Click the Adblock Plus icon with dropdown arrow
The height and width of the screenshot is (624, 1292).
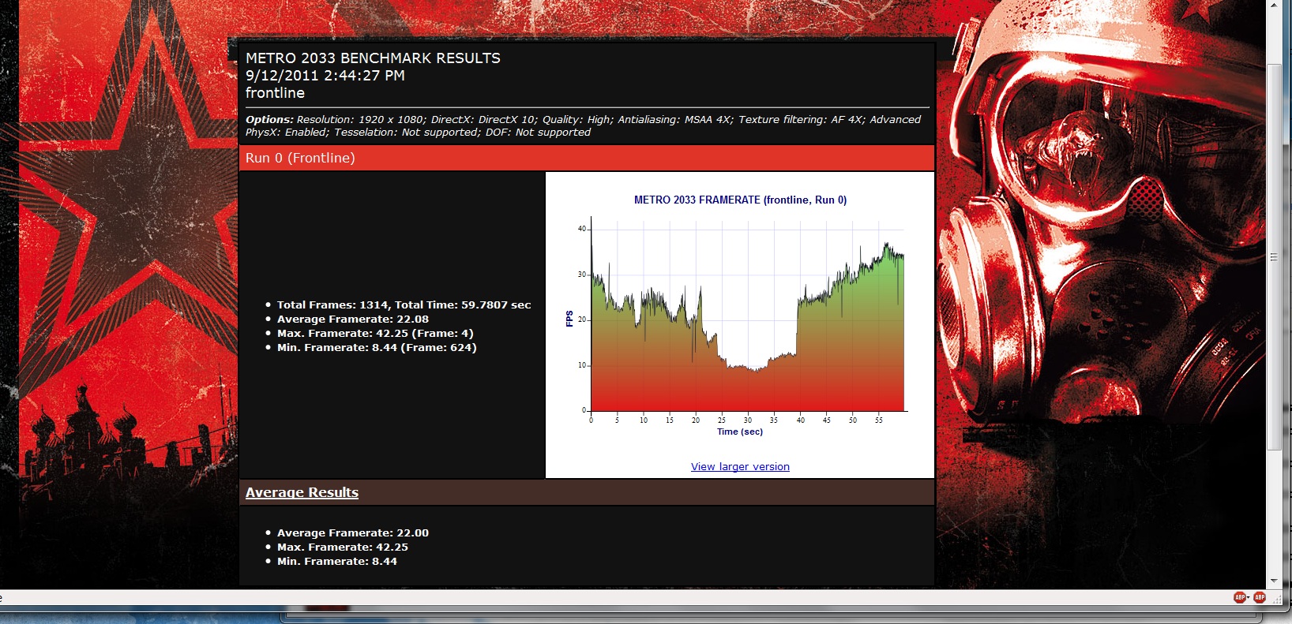click(x=1240, y=597)
